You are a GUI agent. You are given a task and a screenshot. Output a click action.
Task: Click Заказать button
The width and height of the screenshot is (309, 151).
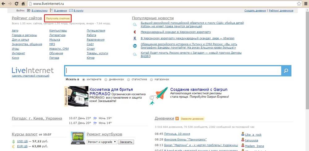(126, 142)
